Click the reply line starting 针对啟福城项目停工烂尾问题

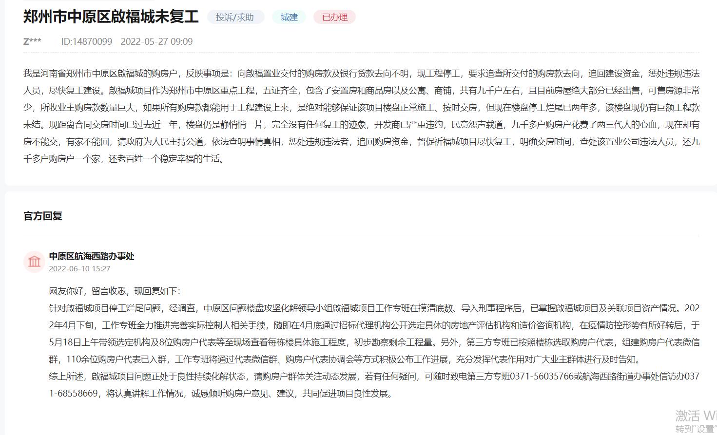[374, 334]
